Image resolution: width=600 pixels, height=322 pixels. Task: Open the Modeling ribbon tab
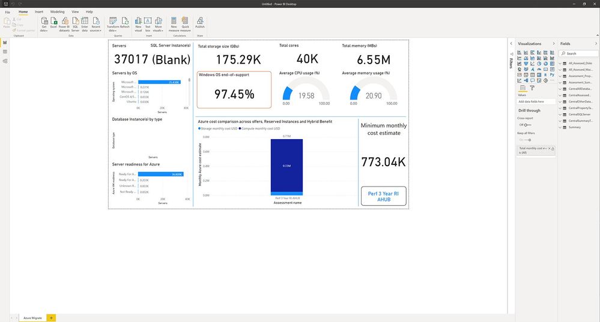tap(58, 12)
